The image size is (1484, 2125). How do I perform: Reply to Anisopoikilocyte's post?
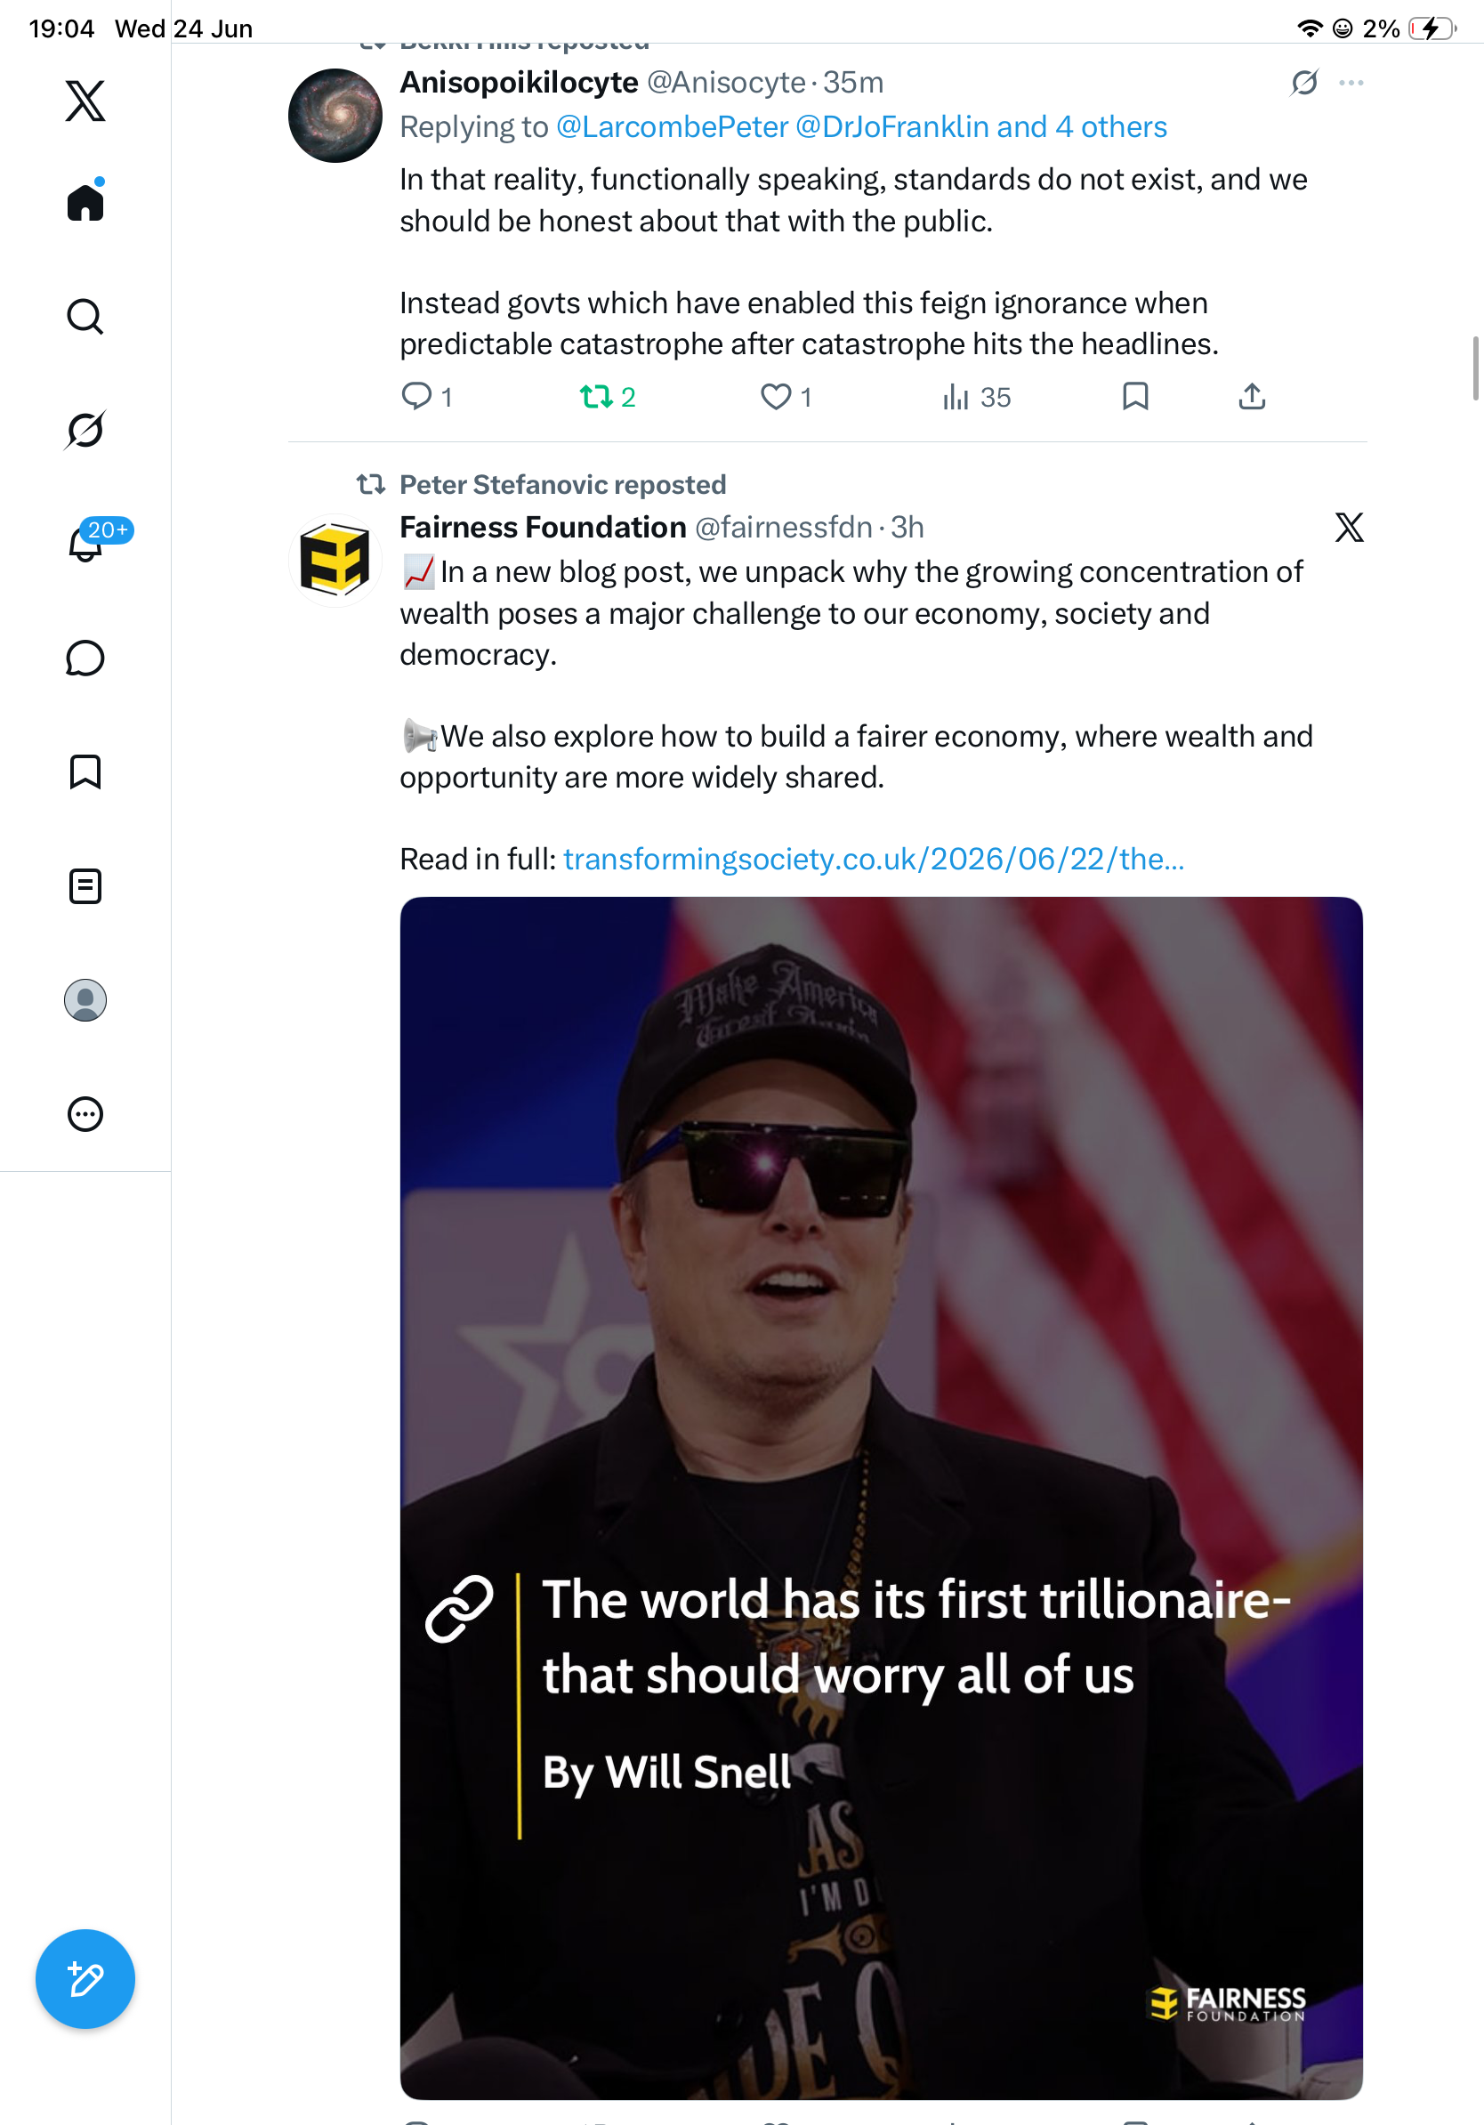click(426, 397)
